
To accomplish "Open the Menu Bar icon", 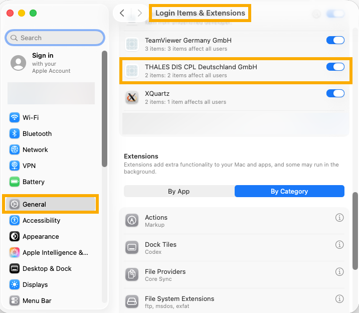I will [x=15, y=300].
